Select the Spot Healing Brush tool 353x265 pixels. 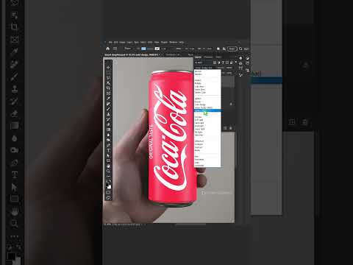pos(108,104)
